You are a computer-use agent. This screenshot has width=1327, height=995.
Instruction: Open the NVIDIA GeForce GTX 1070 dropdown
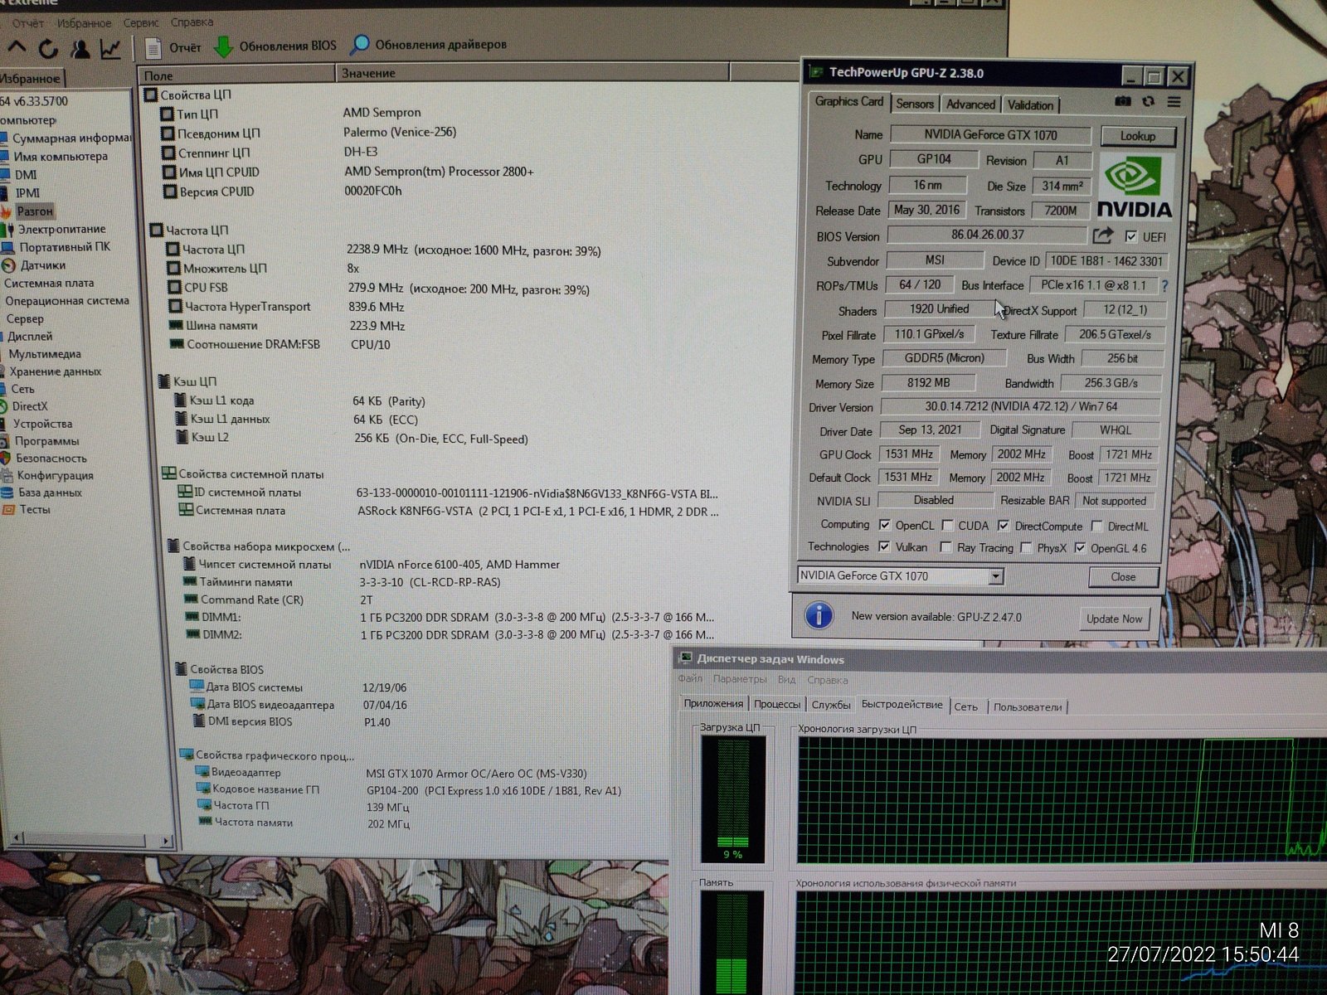(996, 576)
